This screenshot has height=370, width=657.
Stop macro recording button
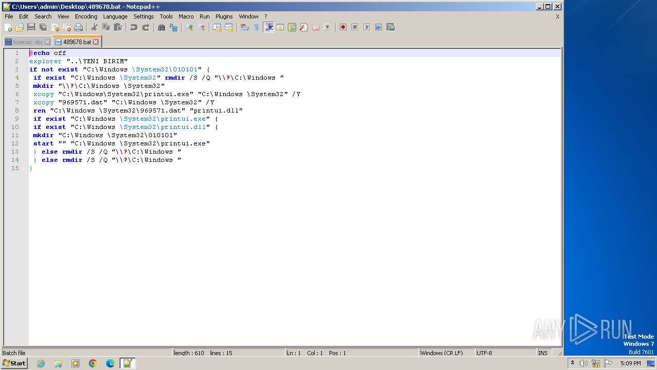(355, 27)
